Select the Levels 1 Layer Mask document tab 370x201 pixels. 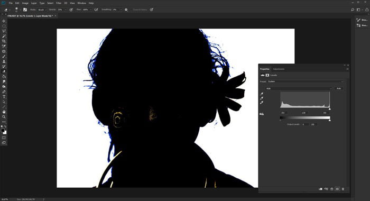(x=30, y=16)
